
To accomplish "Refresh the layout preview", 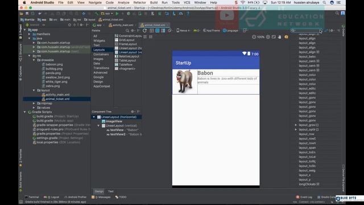I will 144,30.
